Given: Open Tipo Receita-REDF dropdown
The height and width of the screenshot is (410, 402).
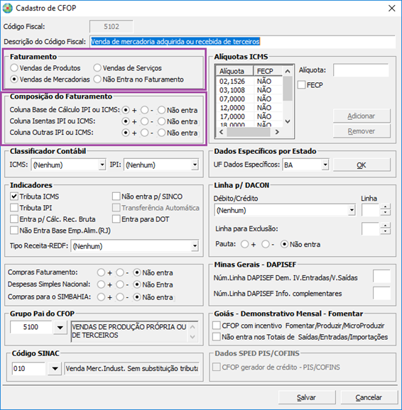Looking at the screenshot, I should [x=195, y=246].
